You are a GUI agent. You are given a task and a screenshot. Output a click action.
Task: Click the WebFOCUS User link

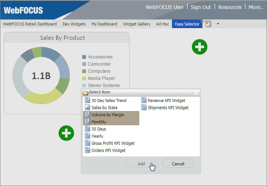click(164, 7)
